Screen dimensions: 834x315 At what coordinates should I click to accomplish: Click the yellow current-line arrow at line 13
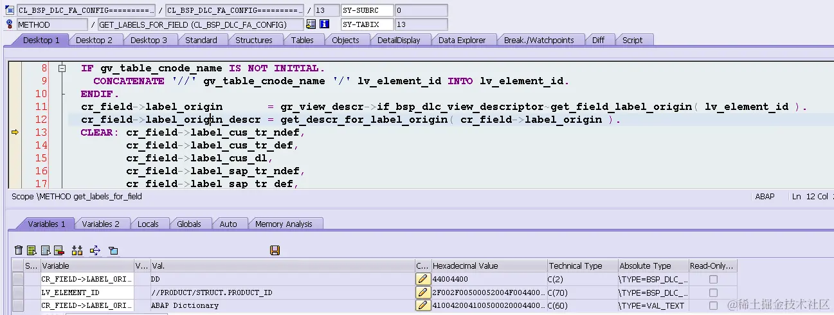(15, 132)
